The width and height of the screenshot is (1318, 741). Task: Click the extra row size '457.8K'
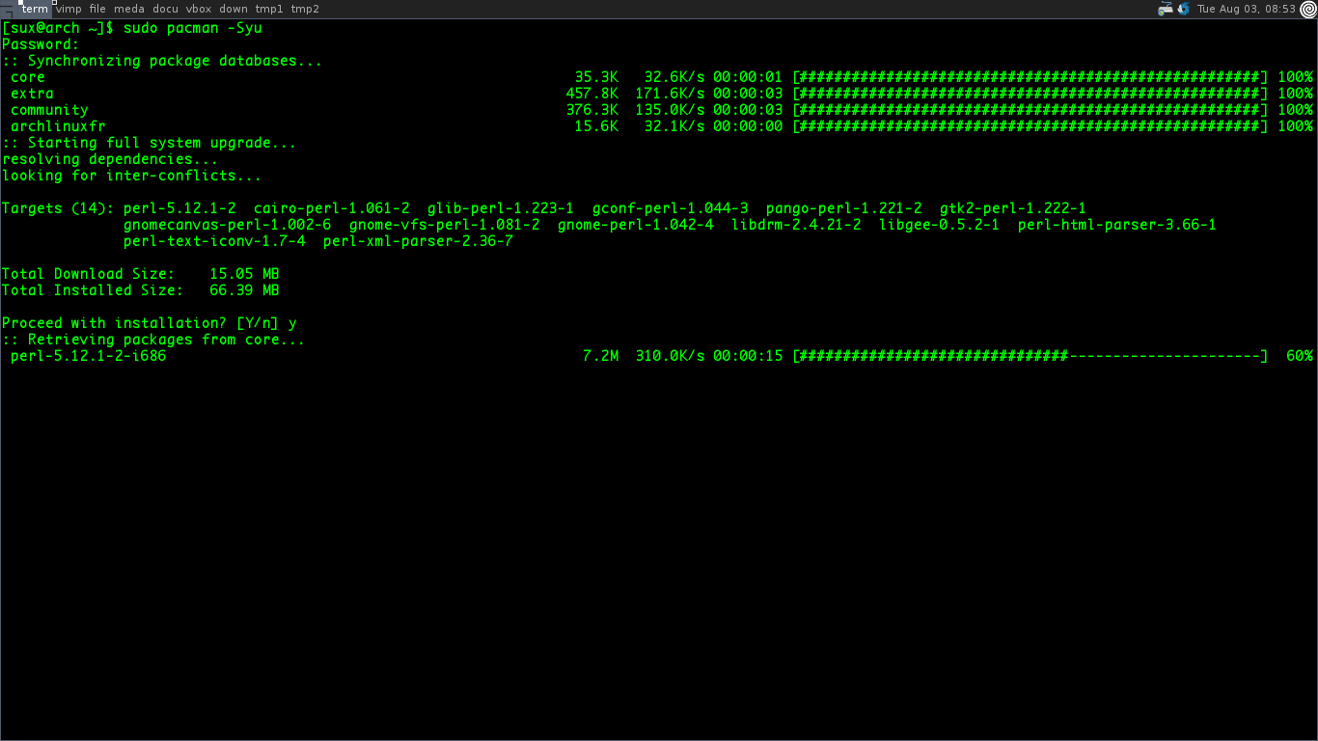click(592, 94)
